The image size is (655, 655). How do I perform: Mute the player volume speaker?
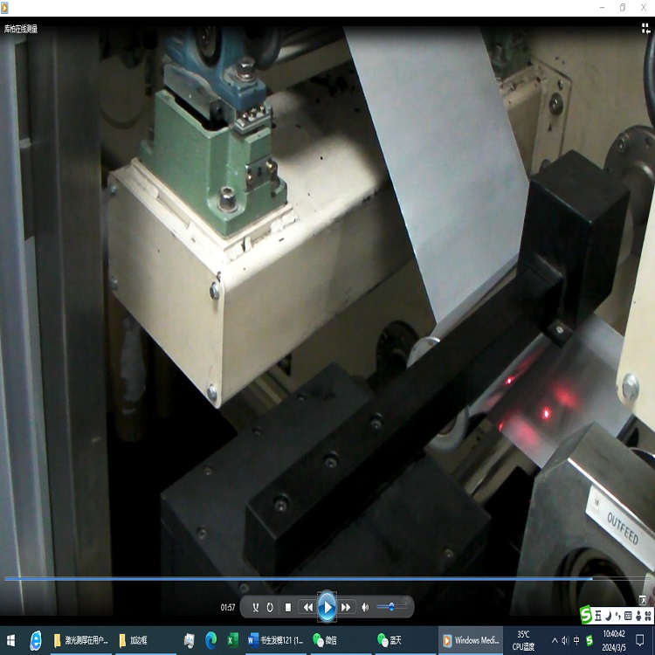coord(365,607)
